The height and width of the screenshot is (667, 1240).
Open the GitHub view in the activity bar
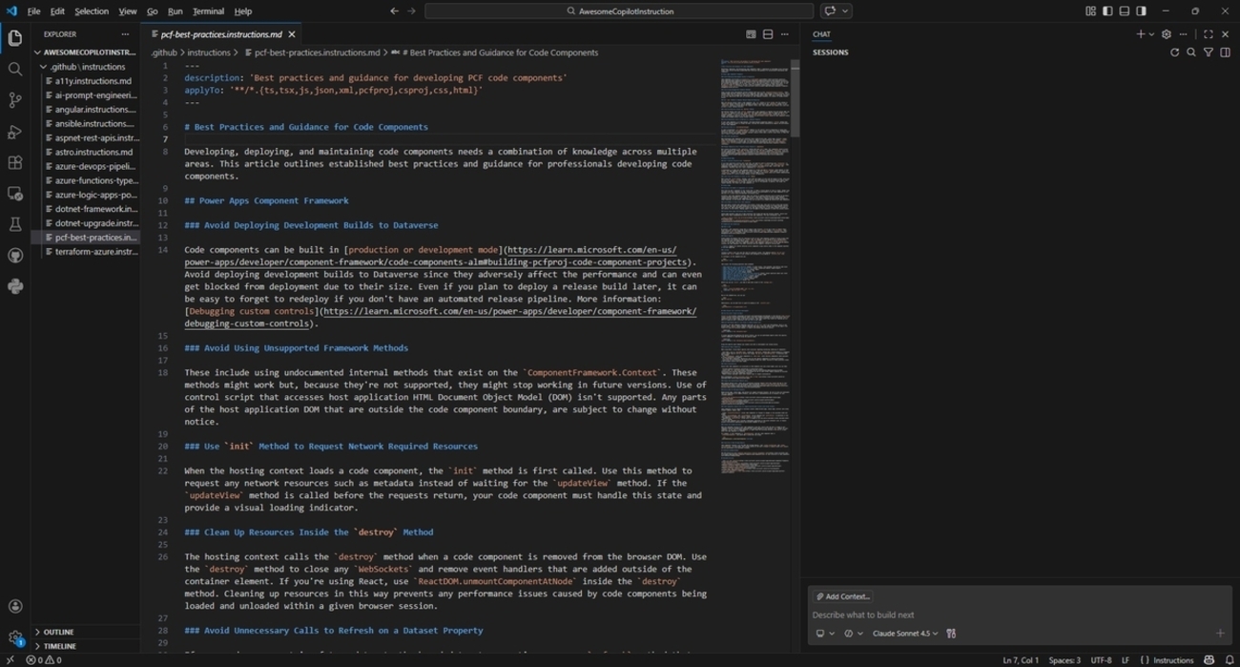pyautogui.click(x=15, y=256)
